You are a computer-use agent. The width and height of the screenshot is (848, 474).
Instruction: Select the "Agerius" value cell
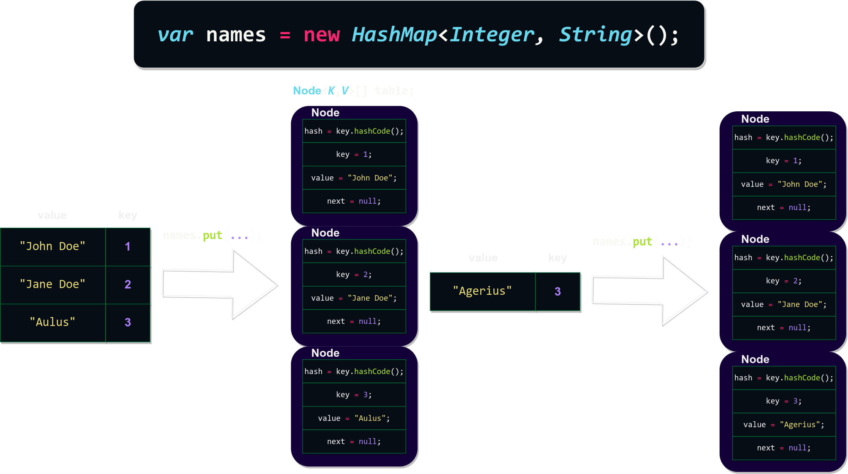point(482,291)
